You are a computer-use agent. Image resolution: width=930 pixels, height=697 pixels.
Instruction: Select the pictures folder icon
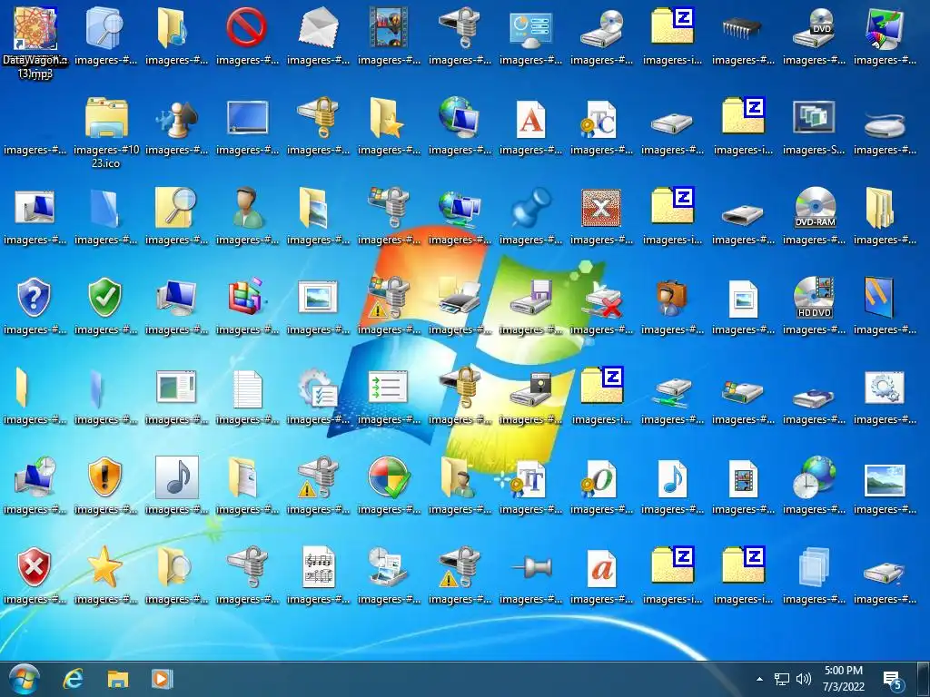[313, 208]
